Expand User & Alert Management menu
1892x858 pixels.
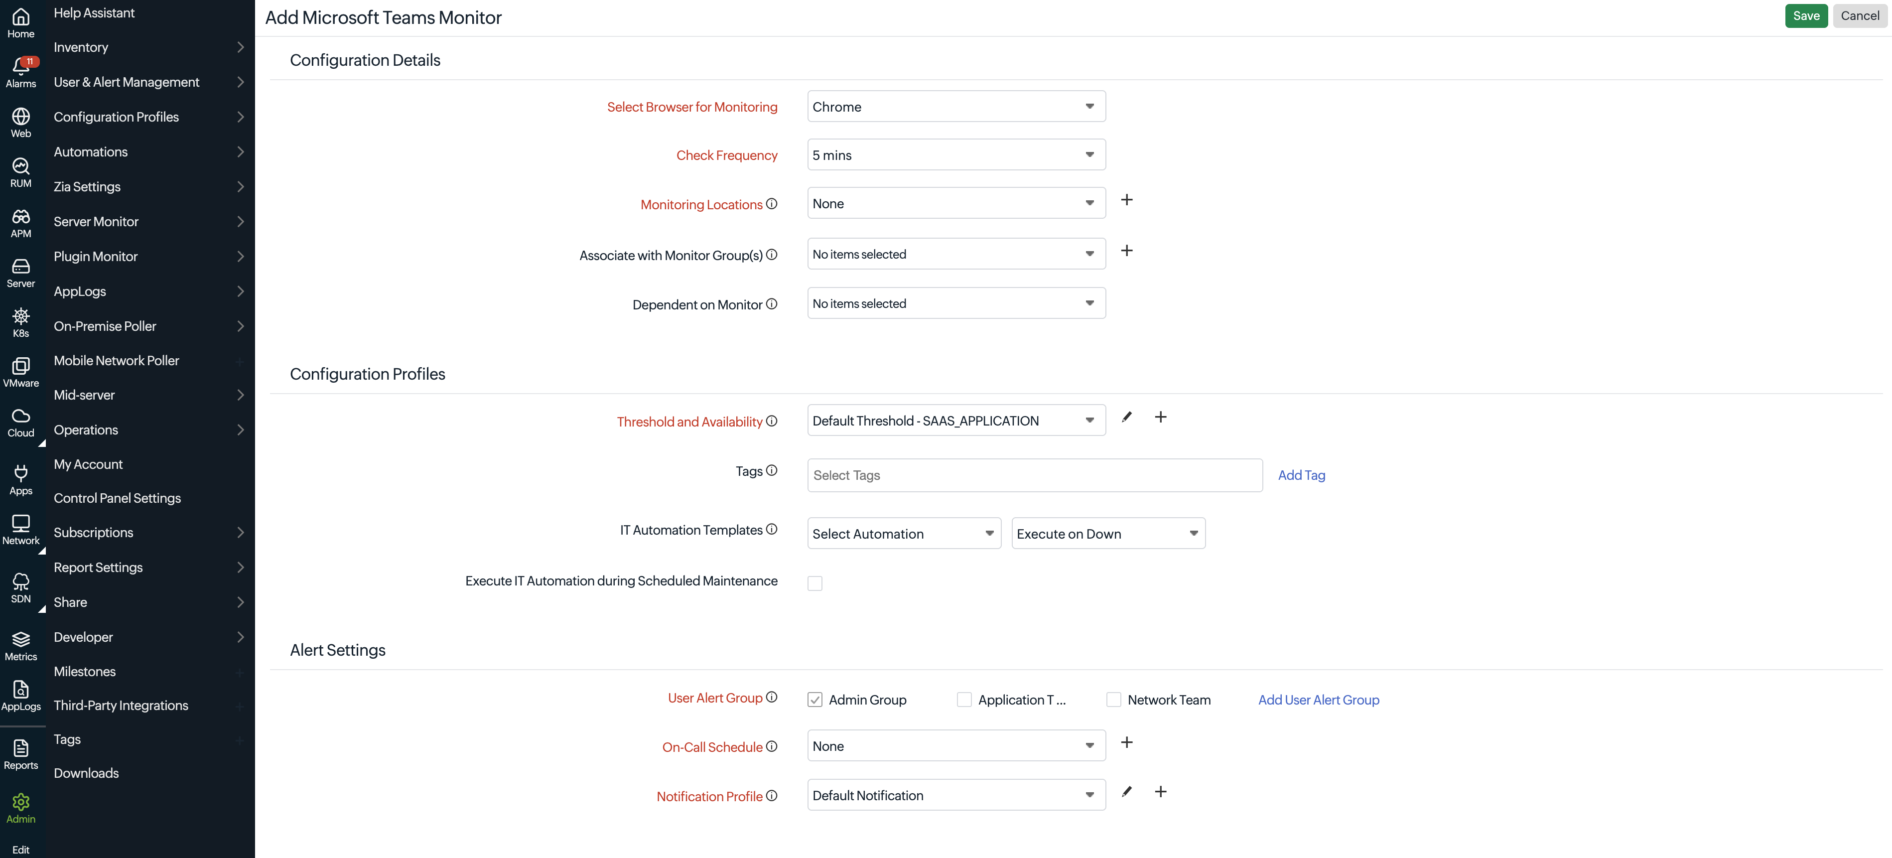pos(150,82)
